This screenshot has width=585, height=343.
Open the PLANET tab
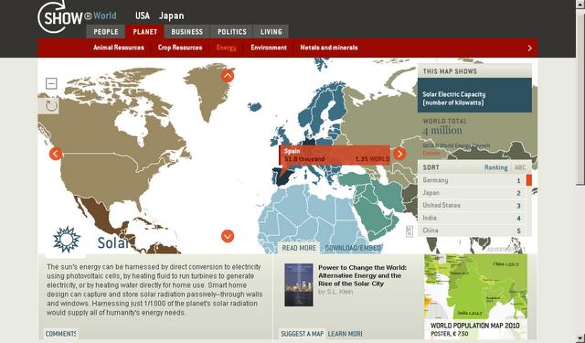[145, 32]
